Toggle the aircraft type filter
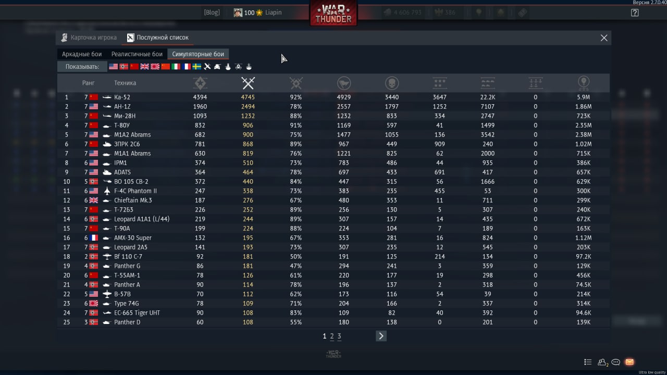The width and height of the screenshot is (667, 375). [x=207, y=67]
